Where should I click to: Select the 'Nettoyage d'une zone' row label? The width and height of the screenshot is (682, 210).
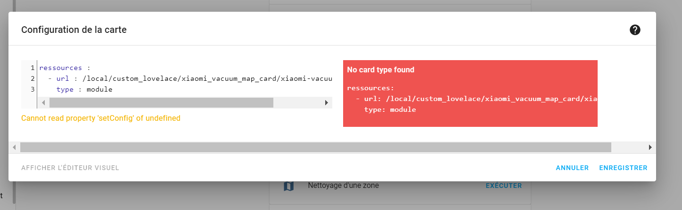[x=343, y=186]
